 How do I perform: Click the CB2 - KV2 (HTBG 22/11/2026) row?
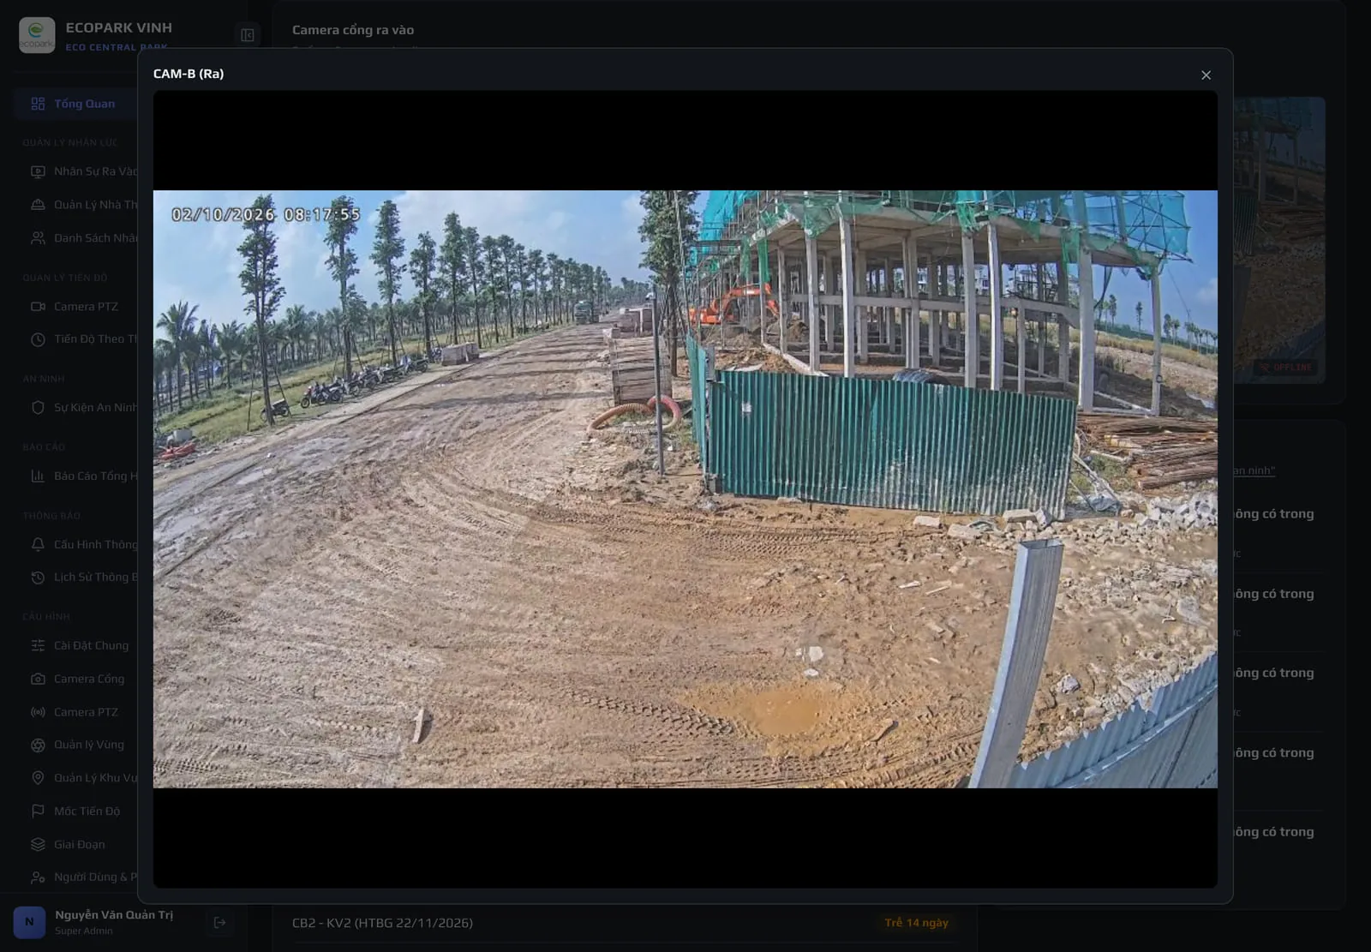624,923
